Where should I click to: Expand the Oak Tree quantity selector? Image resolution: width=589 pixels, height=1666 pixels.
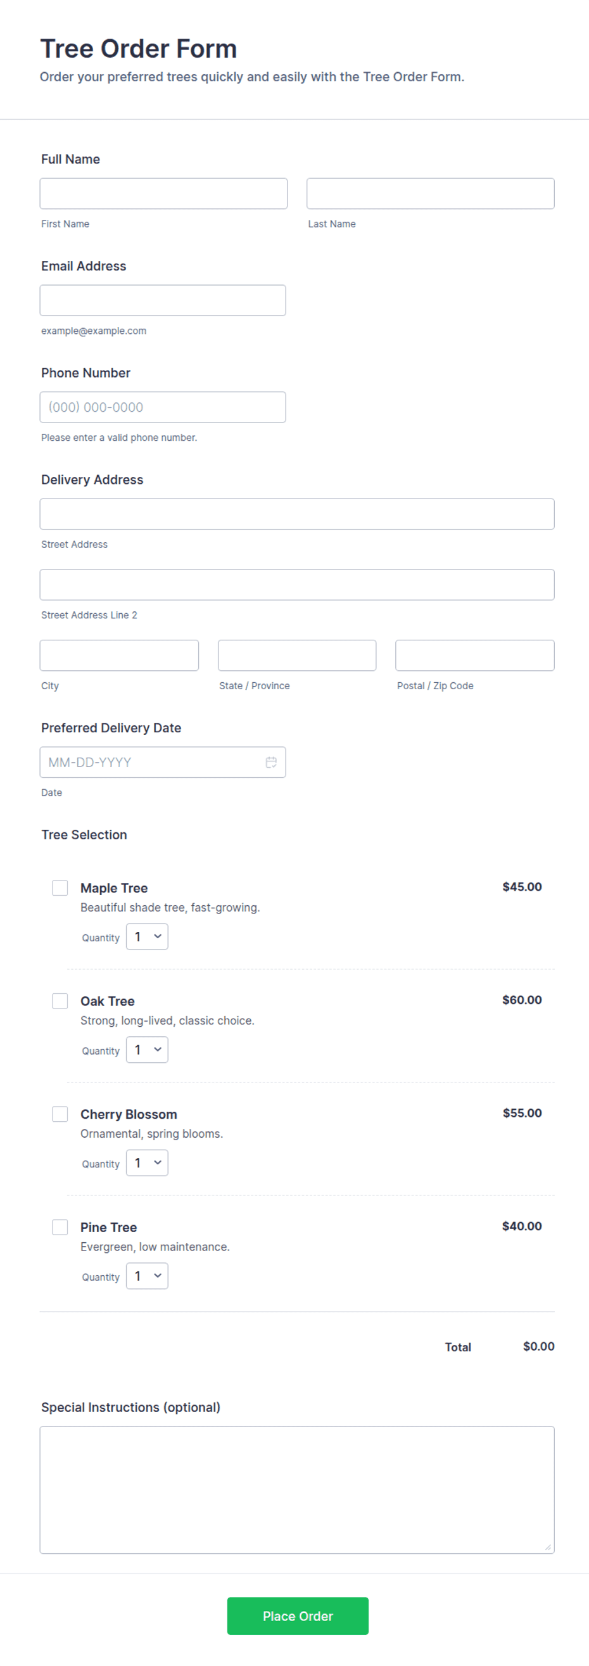click(x=148, y=1050)
